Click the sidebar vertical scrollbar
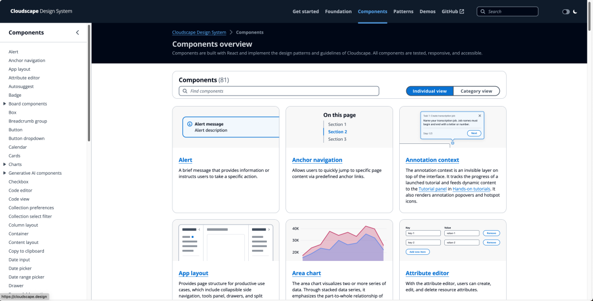The width and height of the screenshot is (593, 301). pos(89,83)
